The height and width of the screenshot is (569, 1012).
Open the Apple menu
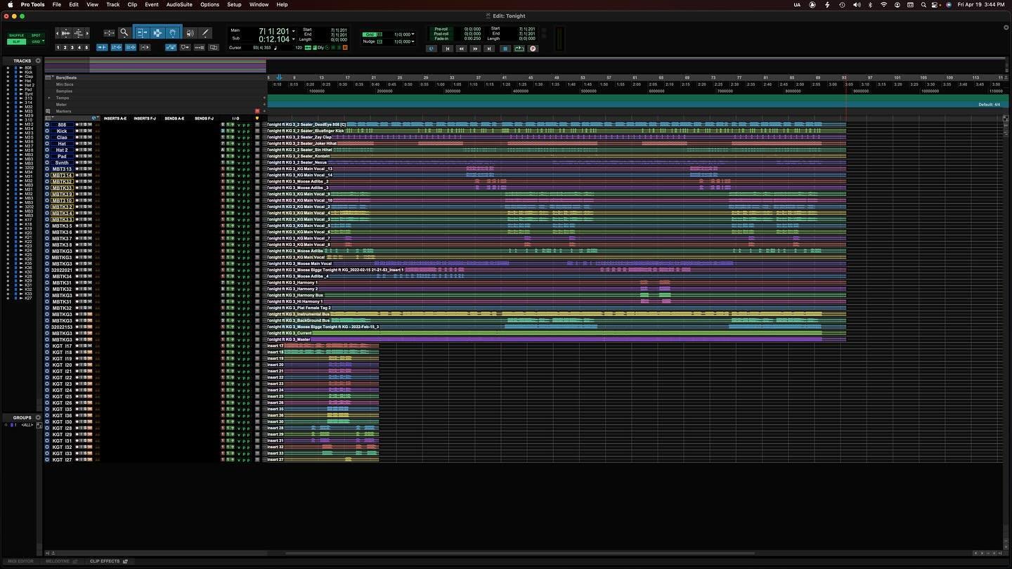[x=10, y=4]
